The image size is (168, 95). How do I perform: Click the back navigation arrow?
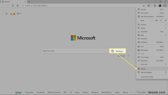[x=3, y=6]
